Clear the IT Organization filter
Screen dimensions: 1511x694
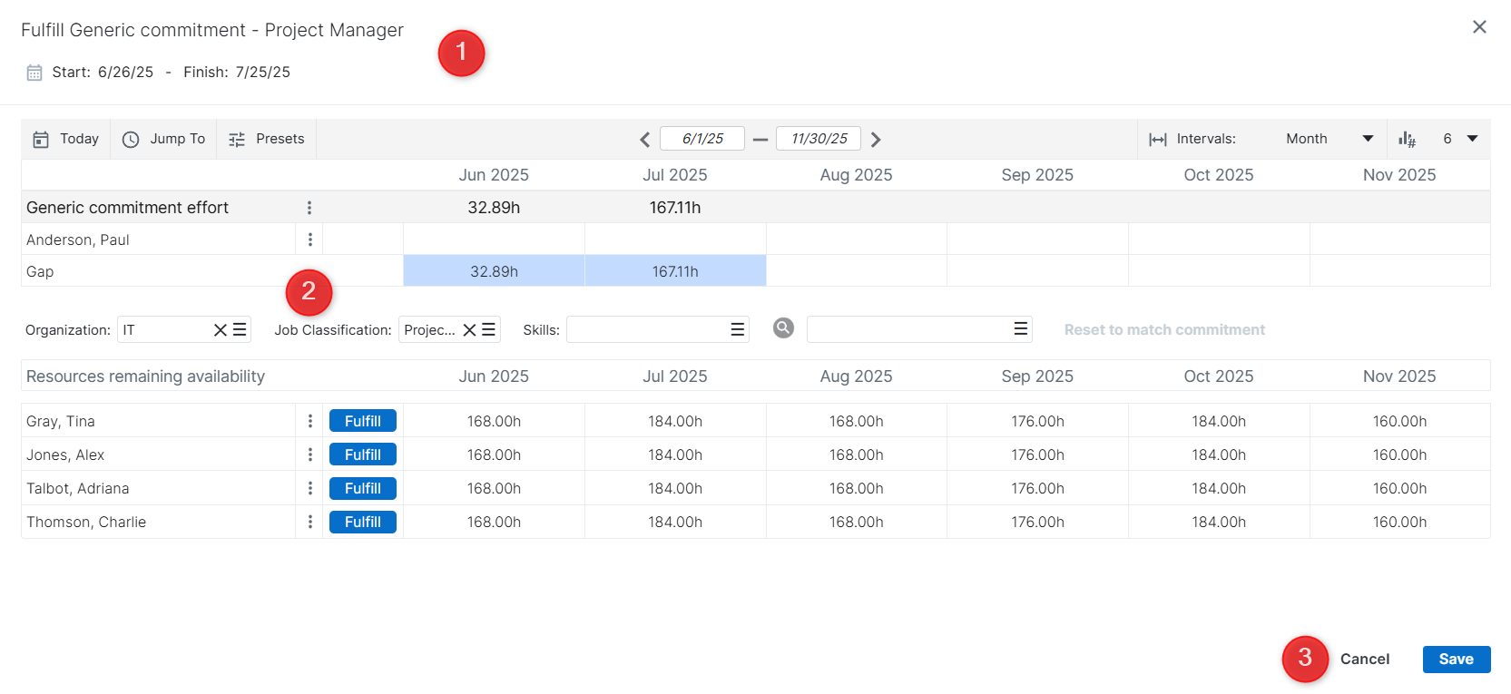(220, 330)
